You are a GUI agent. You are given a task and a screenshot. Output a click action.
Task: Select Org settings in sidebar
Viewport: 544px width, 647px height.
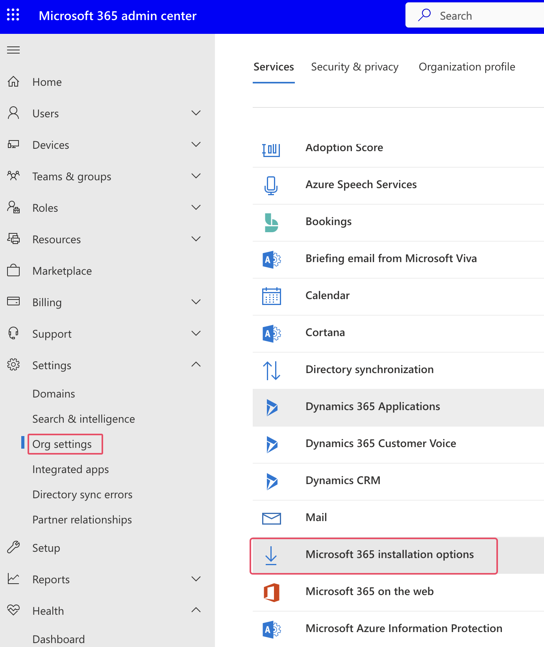(62, 444)
